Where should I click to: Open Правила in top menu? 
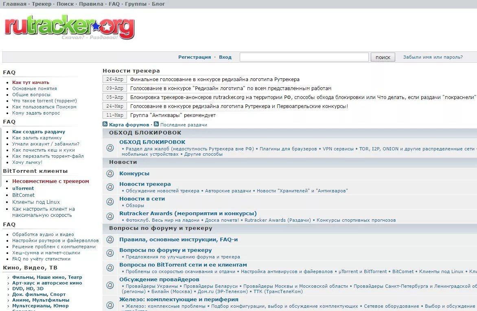point(91,4)
